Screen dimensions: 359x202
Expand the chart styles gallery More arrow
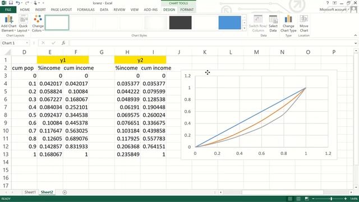[x=245, y=28]
